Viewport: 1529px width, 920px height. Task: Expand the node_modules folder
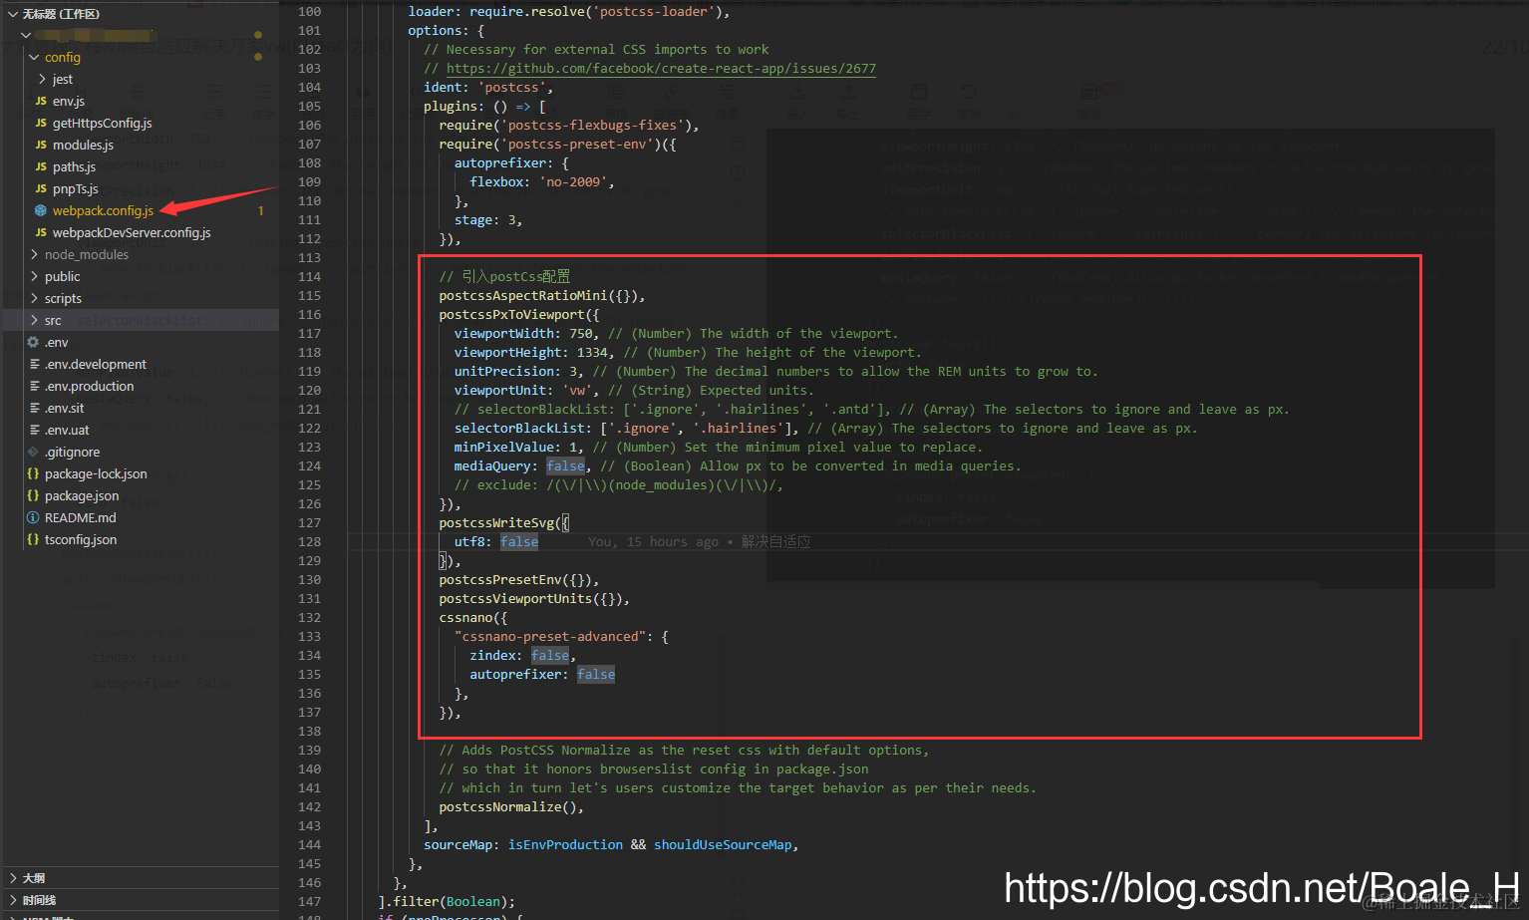34,254
